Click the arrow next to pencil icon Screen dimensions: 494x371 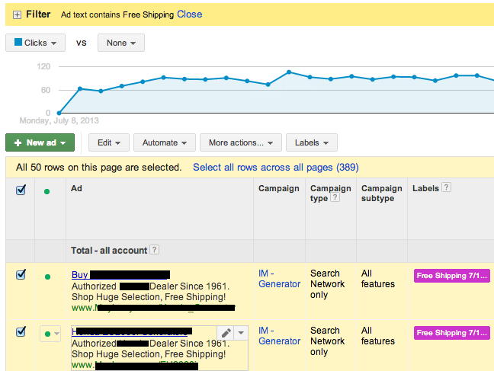click(x=241, y=333)
